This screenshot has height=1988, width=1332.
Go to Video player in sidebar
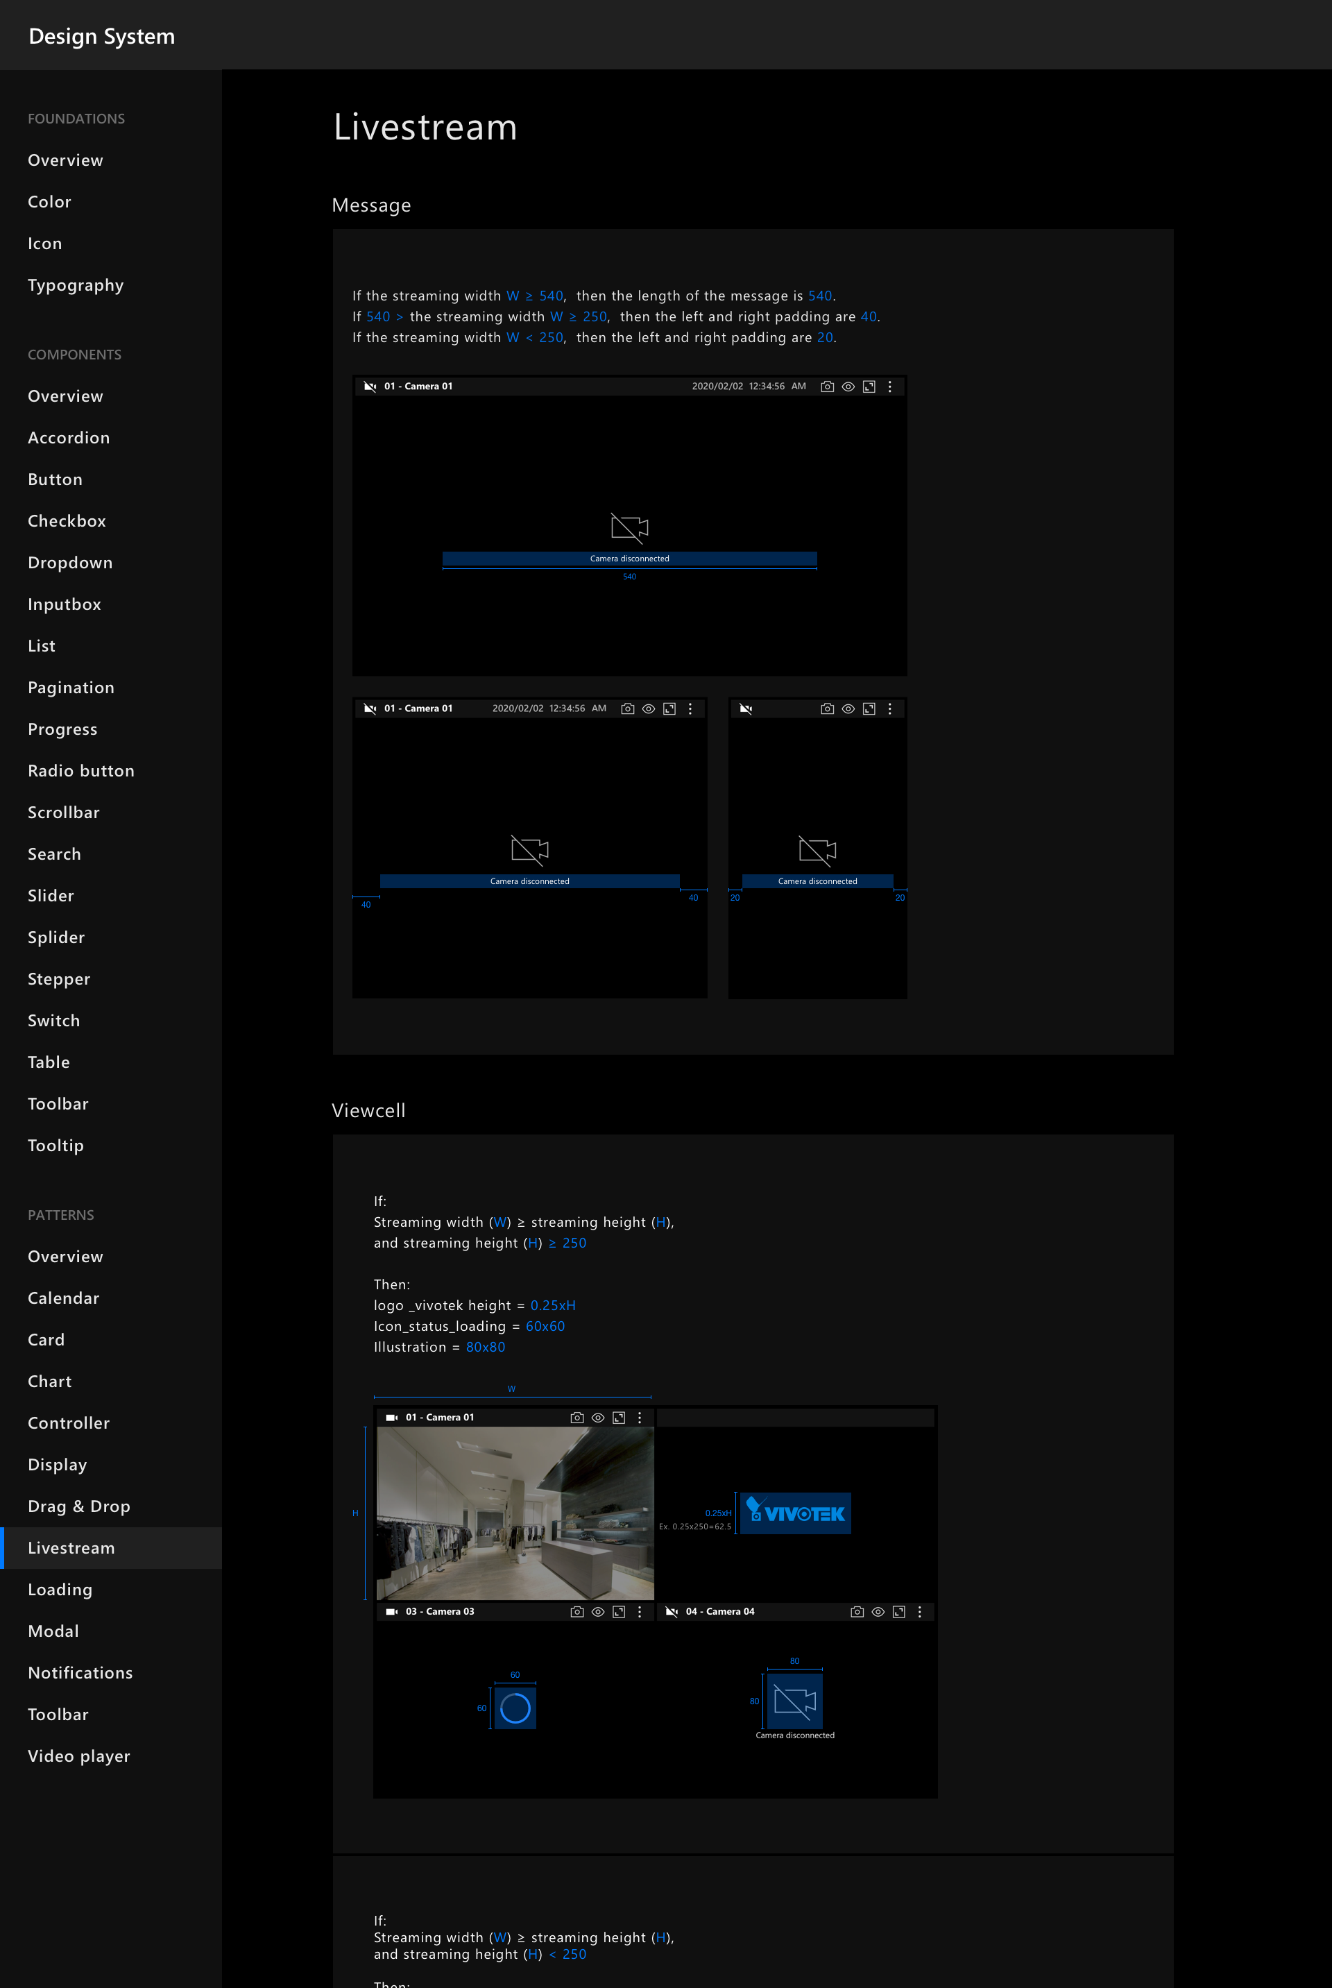(x=78, y=1756)
